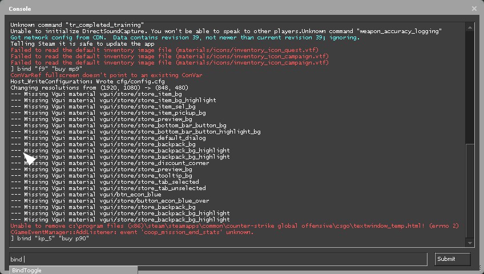Click the 'store_discount_corner' missing material line

click(110, 163)
